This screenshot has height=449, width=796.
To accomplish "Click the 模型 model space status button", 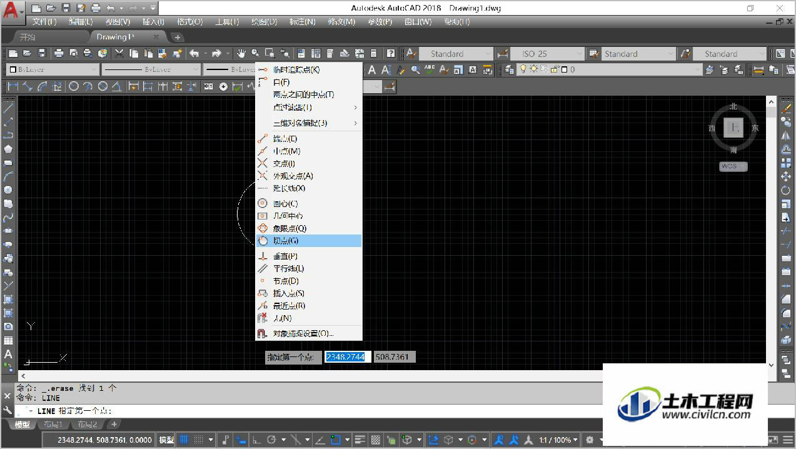I will [166, 440].
